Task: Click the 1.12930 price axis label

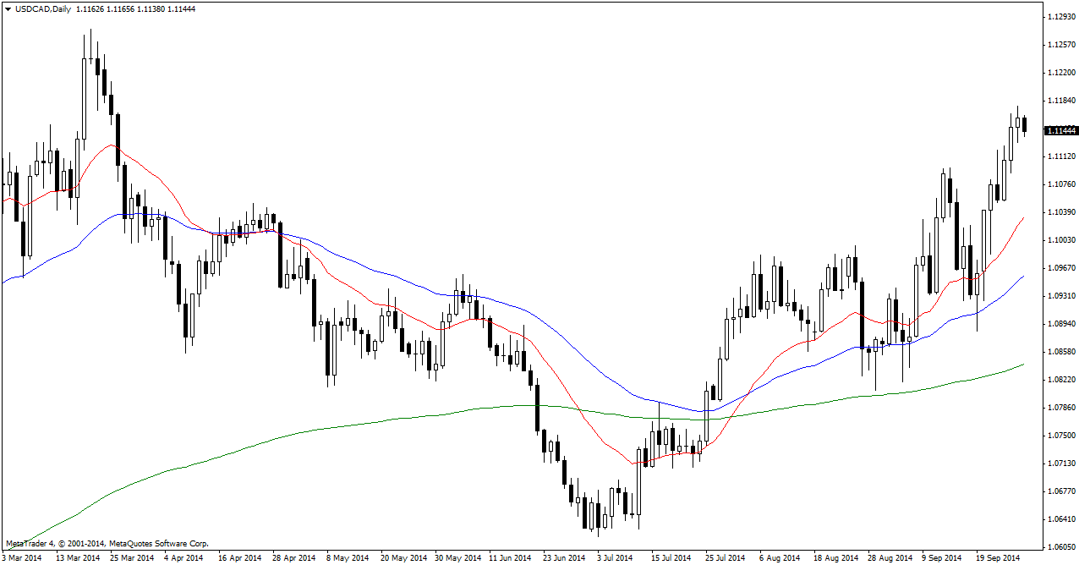Action: pyautogui.click(x=1060, y=17)
